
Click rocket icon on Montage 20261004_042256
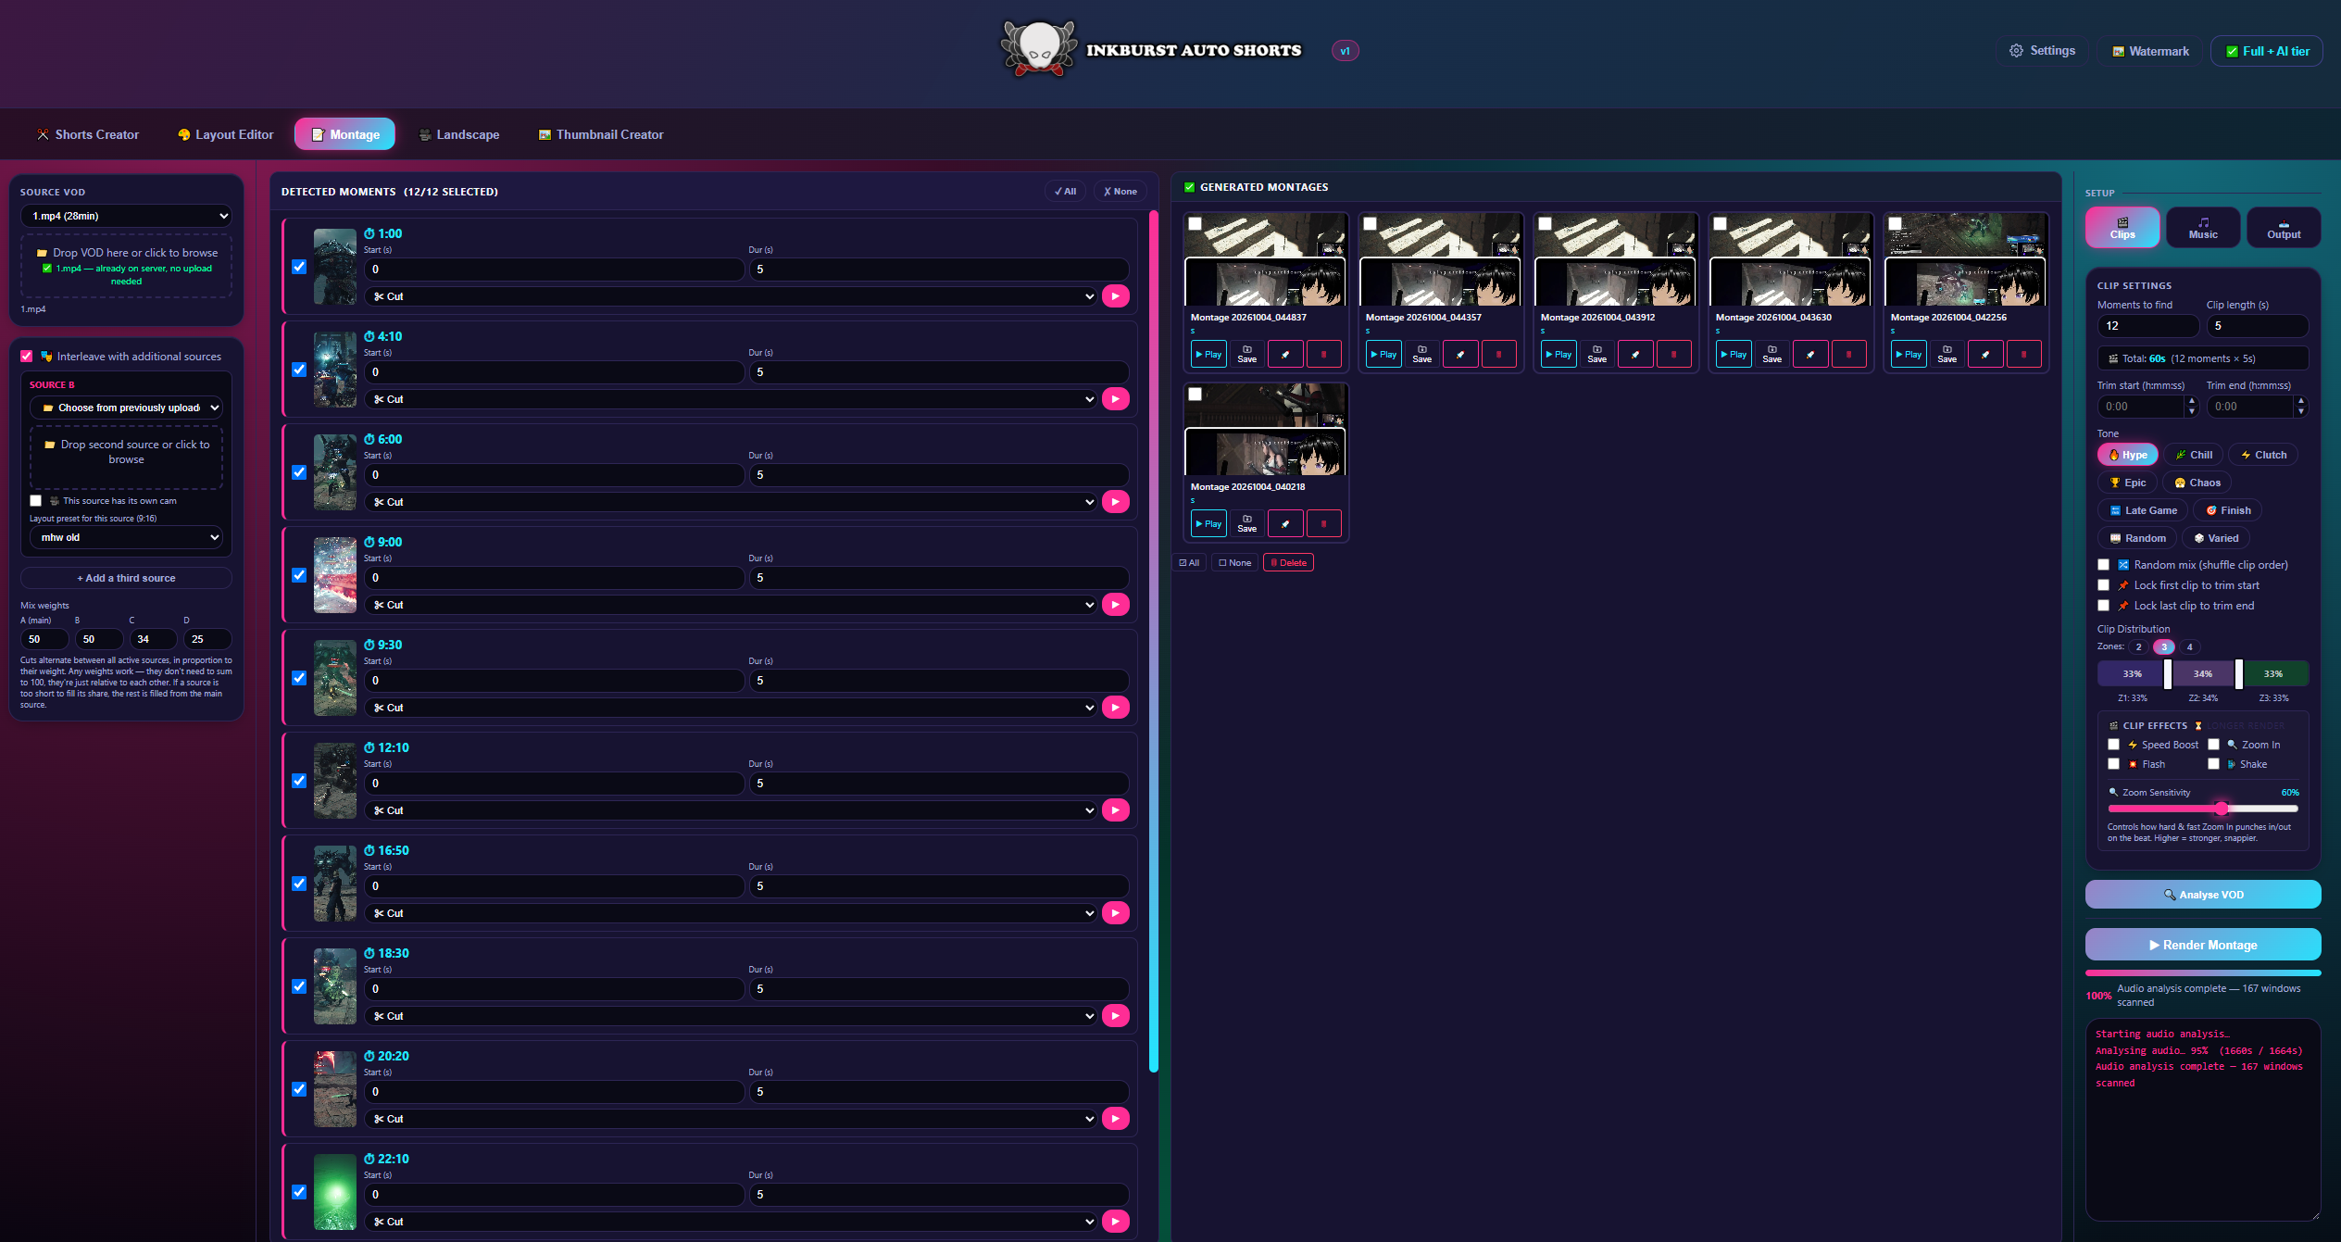pyautogui.click(x=1985, y=355)
